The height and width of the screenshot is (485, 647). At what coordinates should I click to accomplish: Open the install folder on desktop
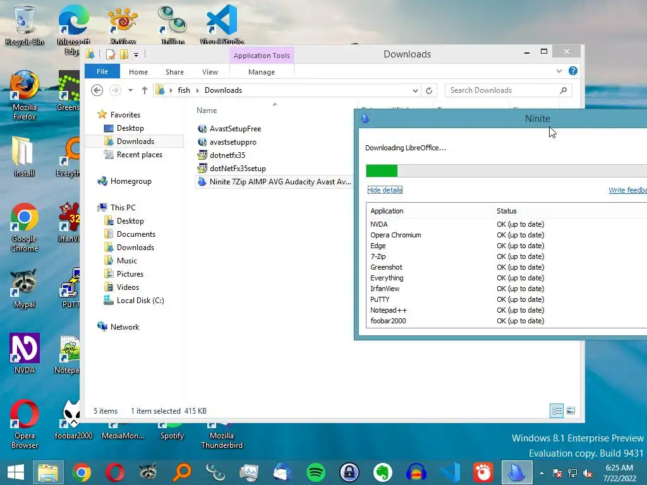(25, 157)
